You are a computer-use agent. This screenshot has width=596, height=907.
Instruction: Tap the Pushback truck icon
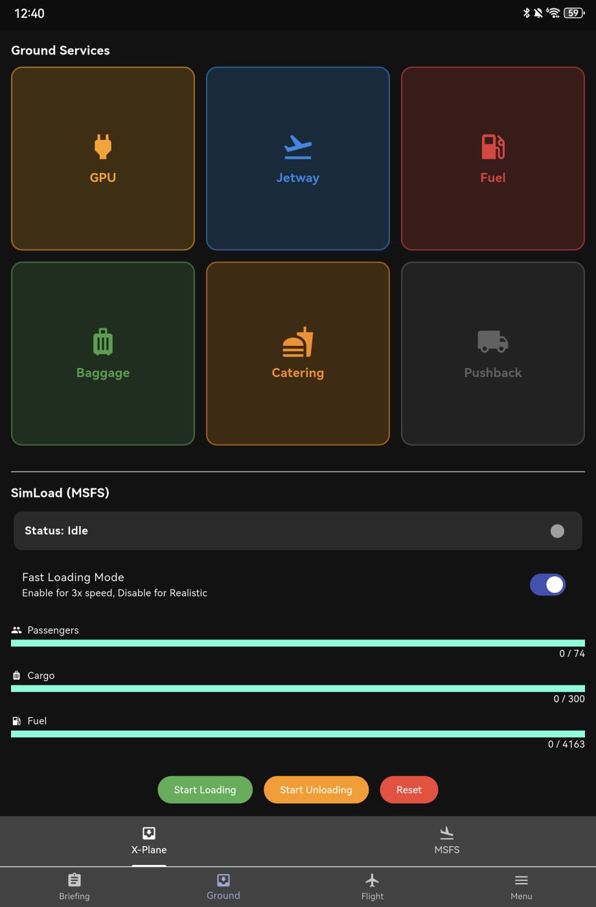(492, 341)
